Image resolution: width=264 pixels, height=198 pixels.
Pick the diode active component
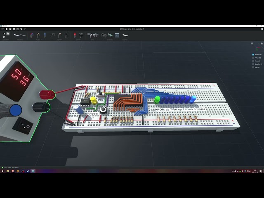[53, 35]
